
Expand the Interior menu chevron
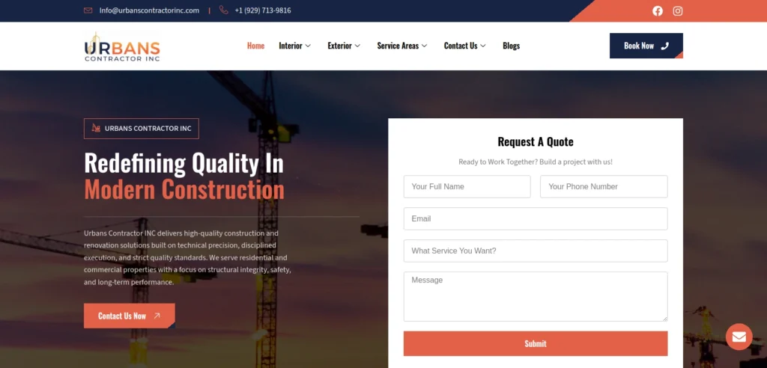[x=308, y=46]
